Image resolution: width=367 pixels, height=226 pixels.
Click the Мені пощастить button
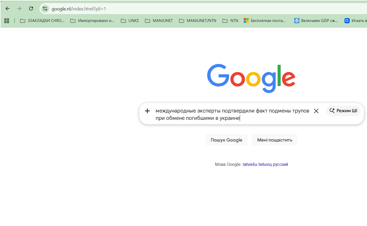[x=275, y=140]
